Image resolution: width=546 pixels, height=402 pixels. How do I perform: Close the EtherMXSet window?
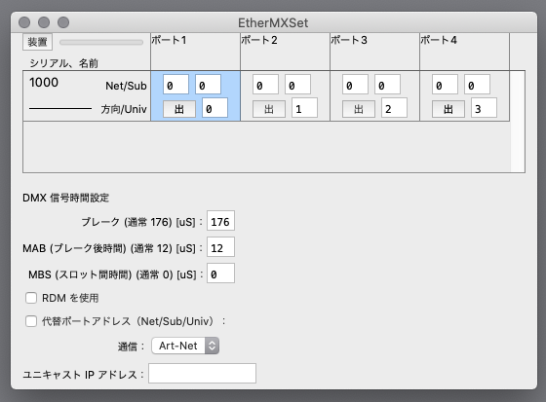tap(24, 22)
